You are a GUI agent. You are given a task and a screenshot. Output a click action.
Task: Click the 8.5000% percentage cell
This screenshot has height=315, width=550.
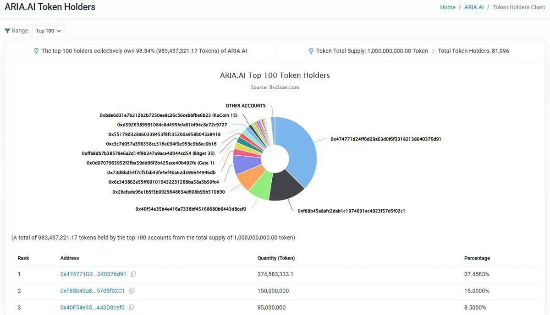click(x=475, y=308)
